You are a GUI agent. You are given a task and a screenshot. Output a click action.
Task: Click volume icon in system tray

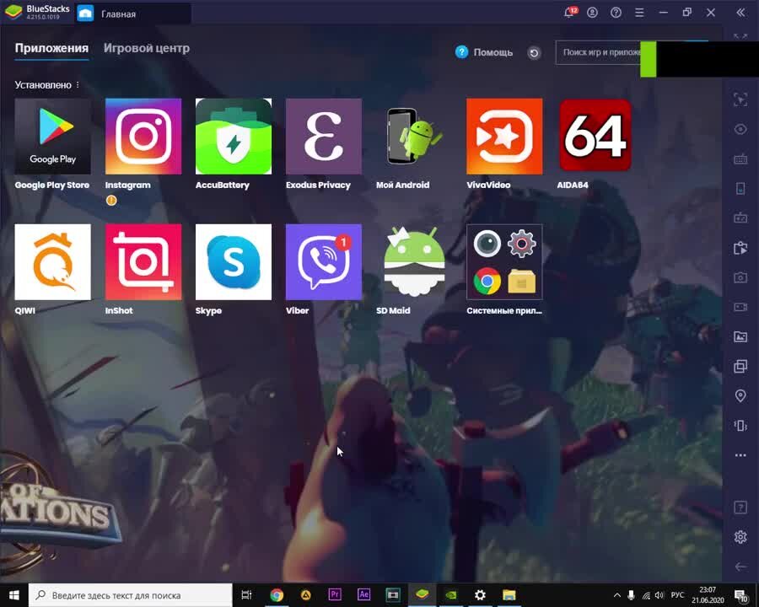[659, 595]
